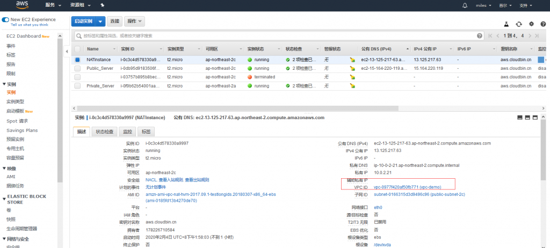Tick the Private_Server row checkbox
Screen dimensions: 550x248
(x=77, y=85)
